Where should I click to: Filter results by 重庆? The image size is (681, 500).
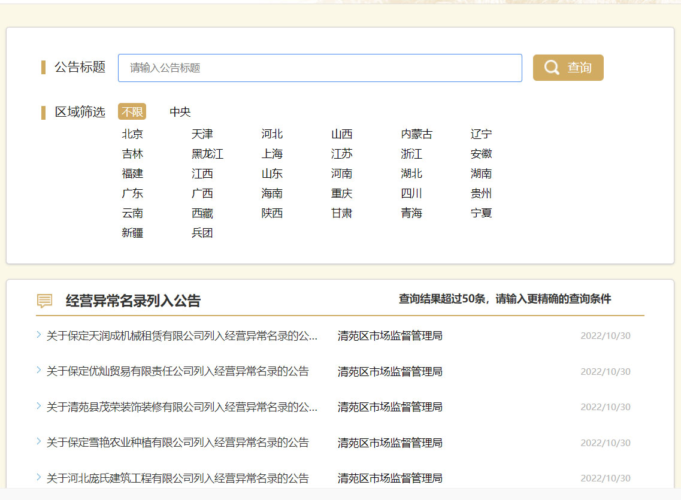pyautogui.click(x=342, y=193)
